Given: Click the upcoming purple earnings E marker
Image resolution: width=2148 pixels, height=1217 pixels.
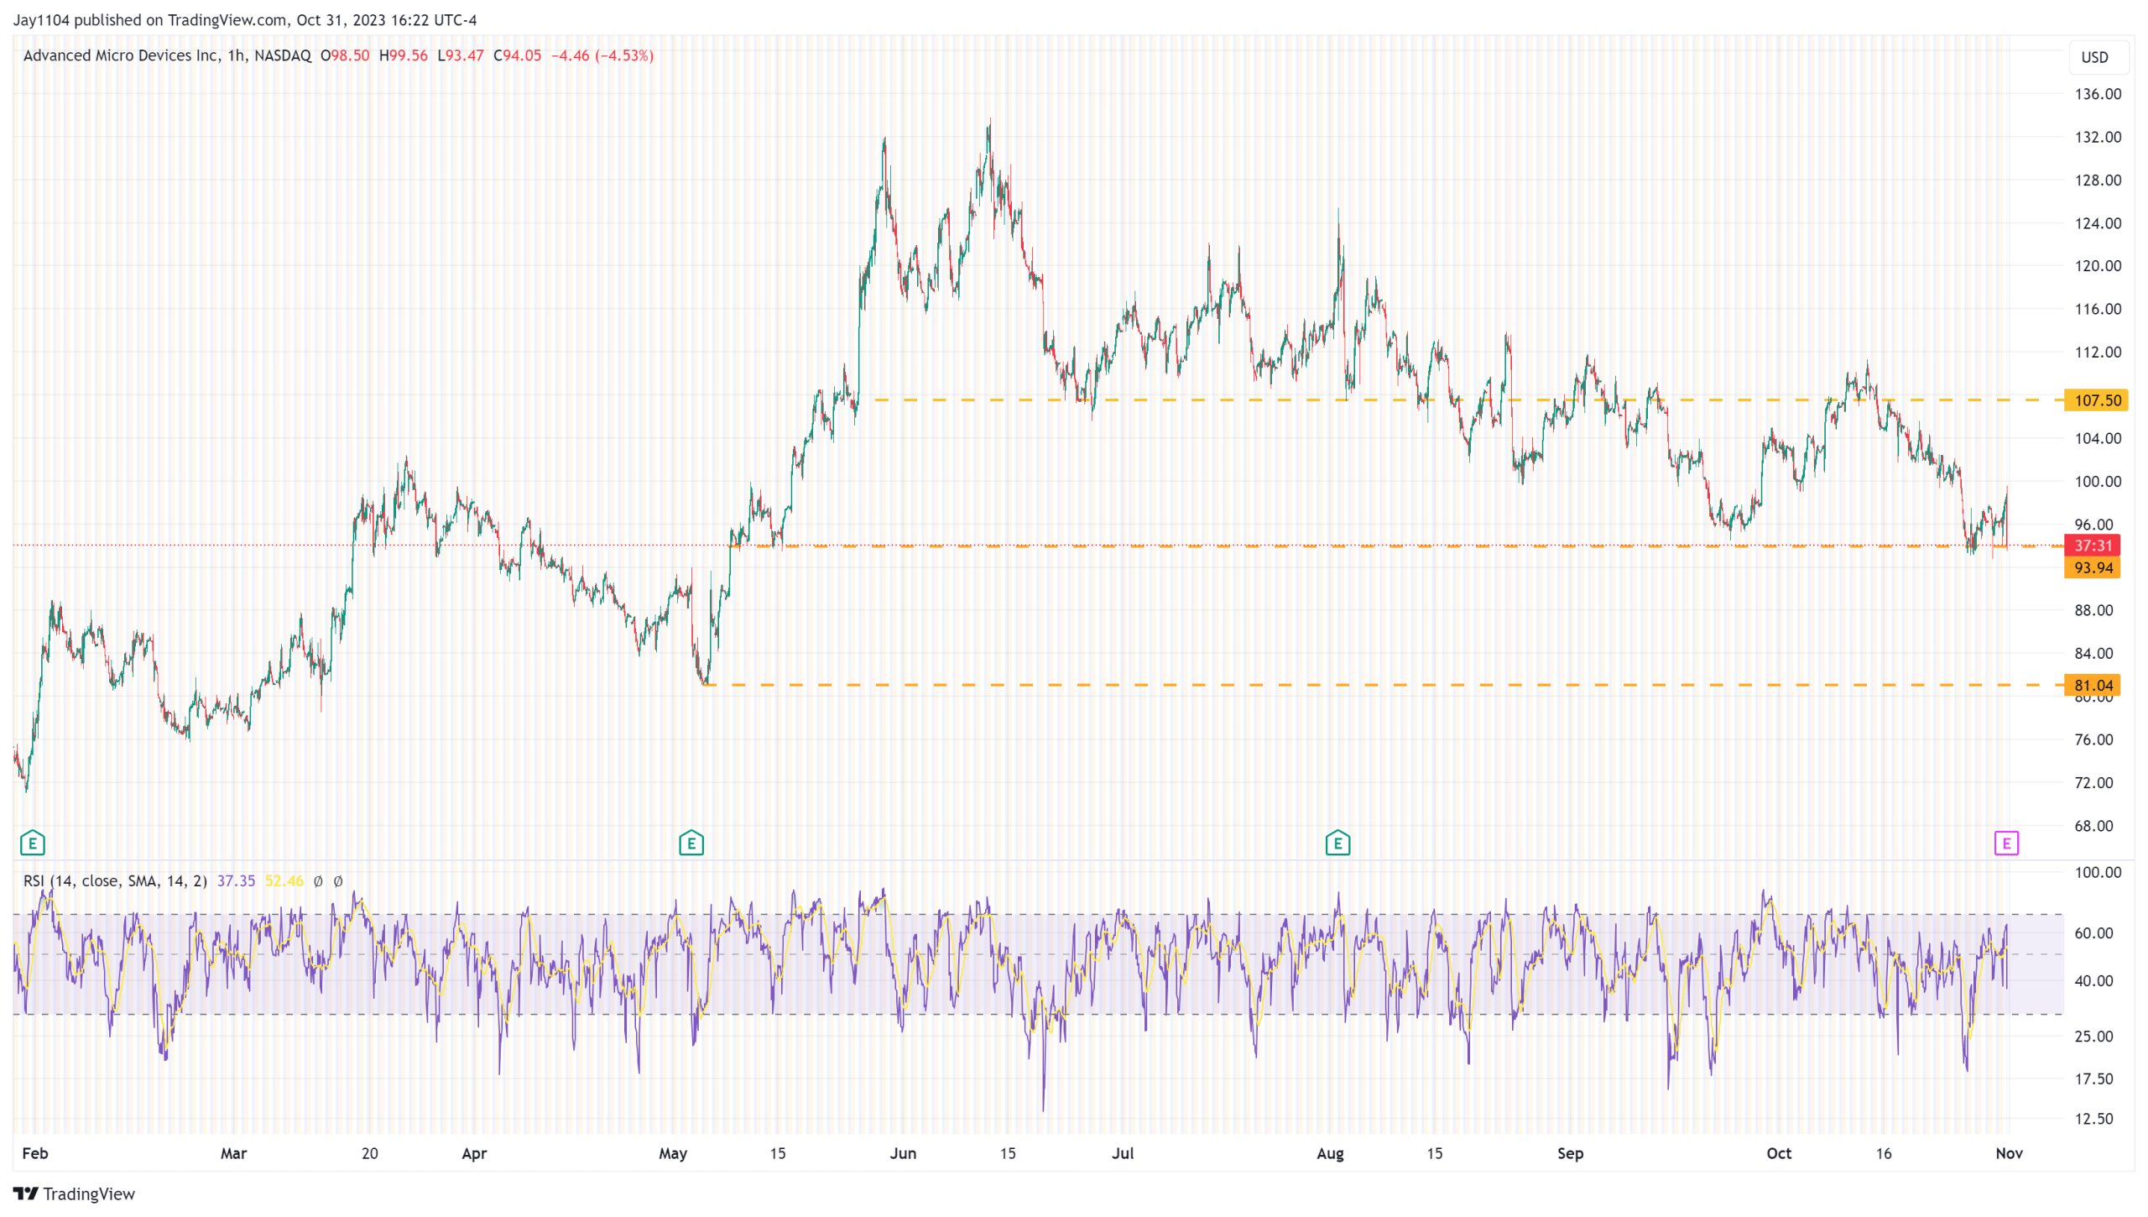Looking at the screenshot, I should 2005,843.
